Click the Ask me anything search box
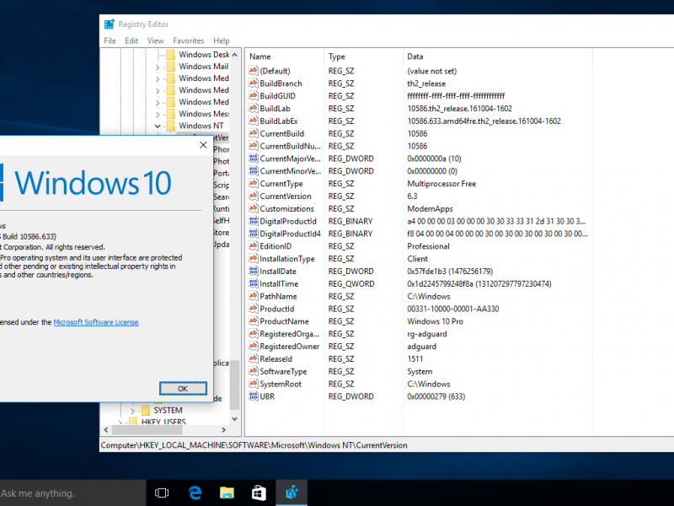This screenshot has width=674, height=506. point(72,493)
